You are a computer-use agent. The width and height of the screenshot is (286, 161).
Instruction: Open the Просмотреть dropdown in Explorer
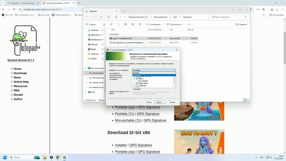click(x=175, y=24)
